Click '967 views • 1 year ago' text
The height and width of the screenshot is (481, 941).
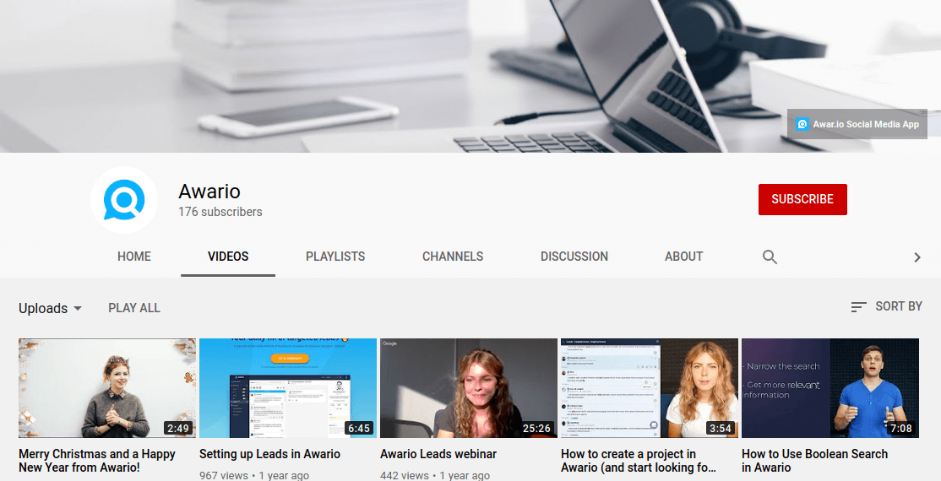pyautogui.click(x=254, y=475)
